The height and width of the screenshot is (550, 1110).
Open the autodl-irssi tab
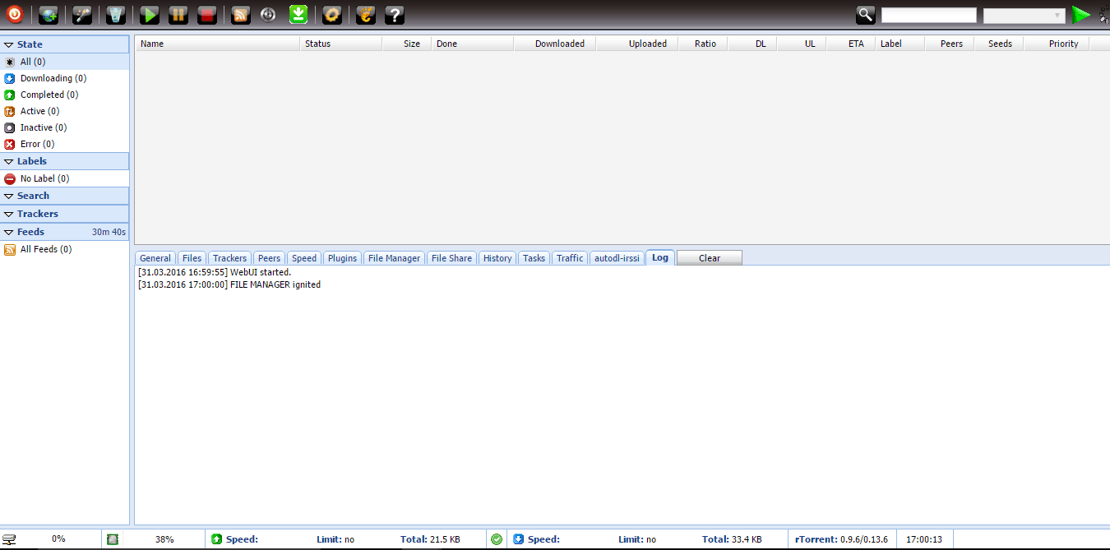(617, 258)
